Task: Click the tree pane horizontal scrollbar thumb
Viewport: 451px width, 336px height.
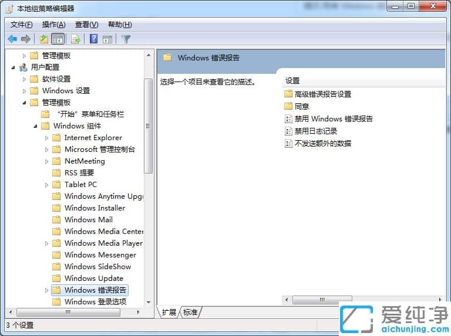Action: [x=69, y=312]
